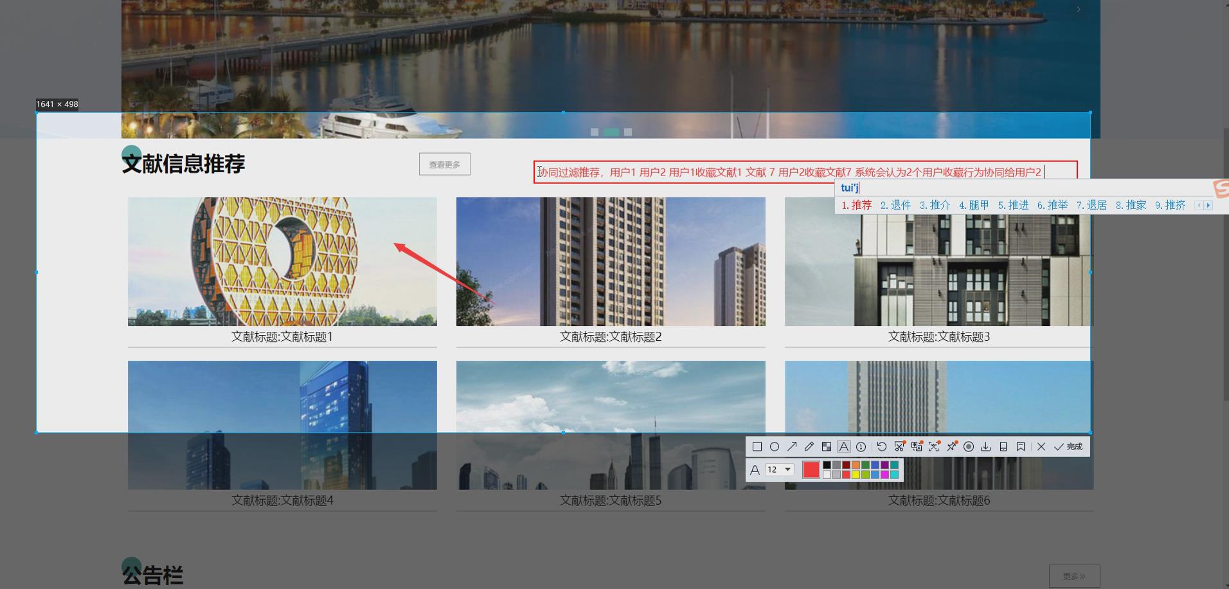Save the screenshot with the download icon

coord(986,447)
